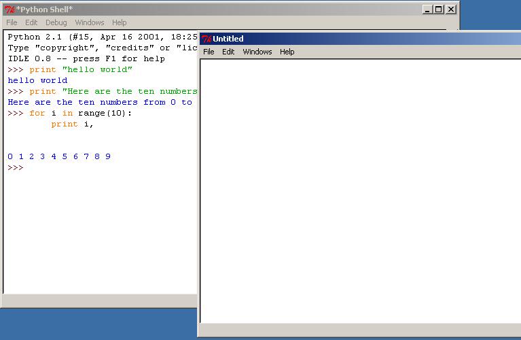The width and height of the screenshot is (521, 340).
Task: Open the Debug menu in Python Shell
Action: click(x=56, y=22)
